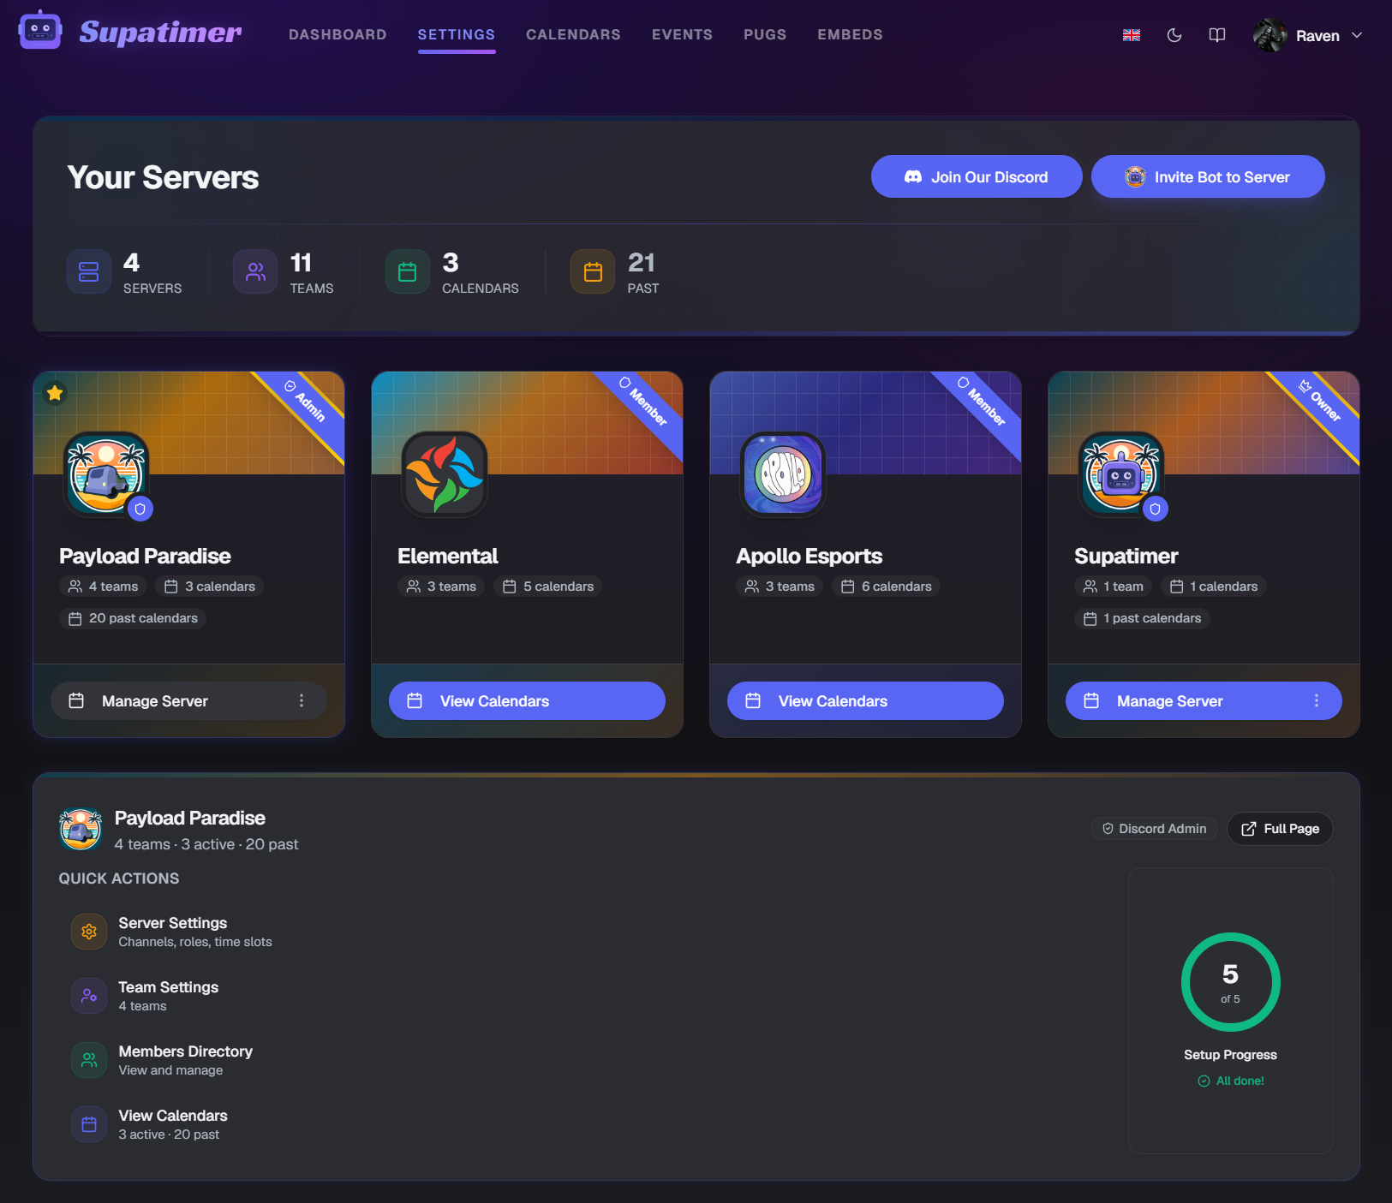Click the Apollo Esports card title
The width and height of the screenshot is (1392, 1203).
pos(809,556)
